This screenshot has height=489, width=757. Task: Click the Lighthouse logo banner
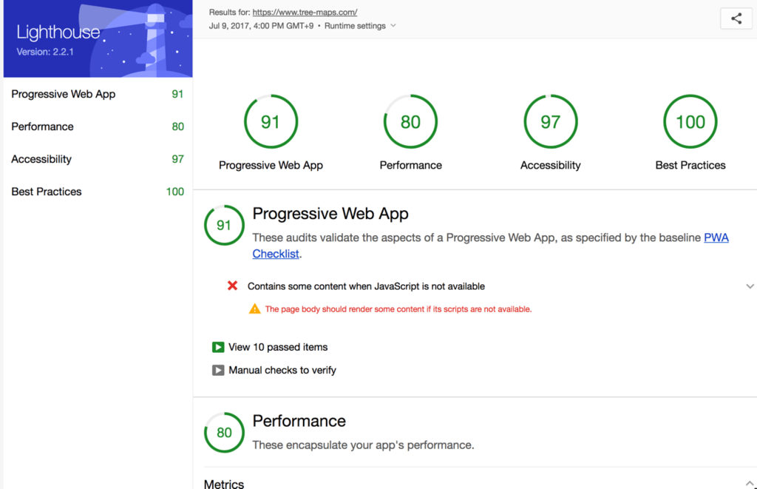click(98, 38)
